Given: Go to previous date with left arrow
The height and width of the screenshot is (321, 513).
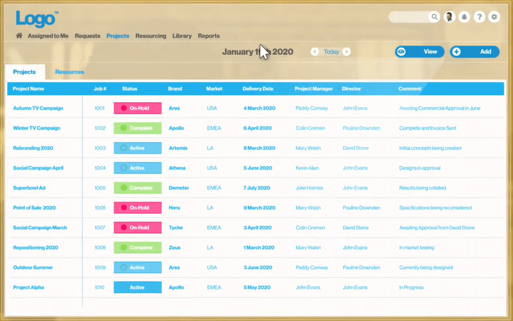Looking at the screenshot, I should pos(315,52).
